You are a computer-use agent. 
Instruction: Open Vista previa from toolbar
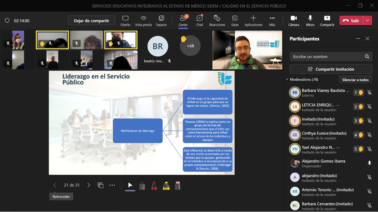143,20
